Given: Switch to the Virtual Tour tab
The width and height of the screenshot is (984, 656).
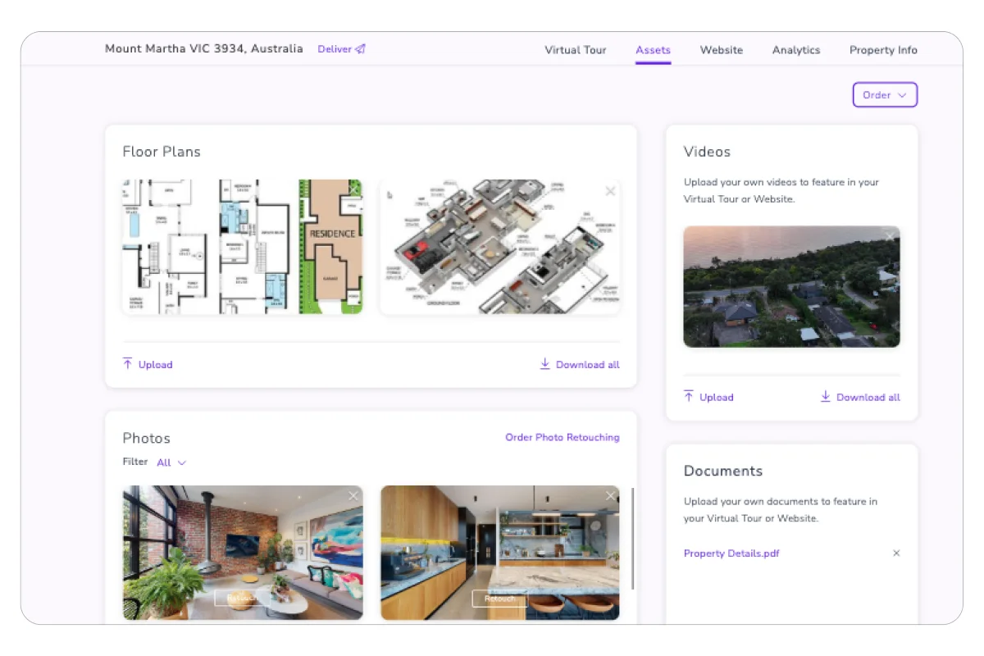Looking at the screenshot, I should pyautogui.click(x=576, y=50).
